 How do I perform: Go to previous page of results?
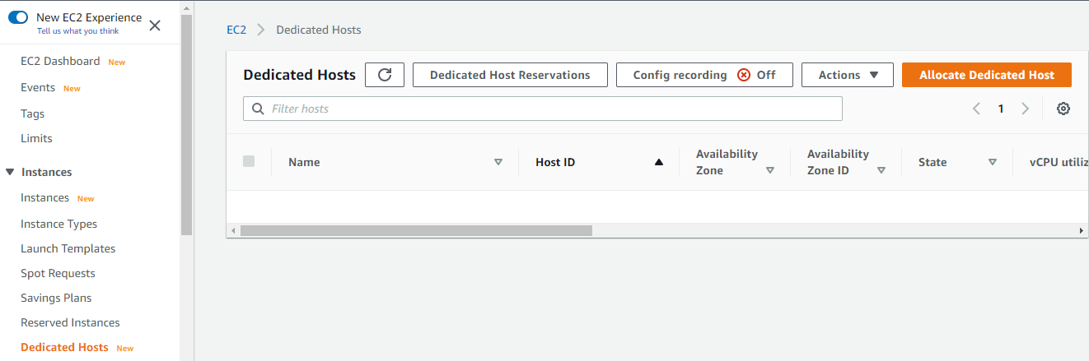coord(976,109)
